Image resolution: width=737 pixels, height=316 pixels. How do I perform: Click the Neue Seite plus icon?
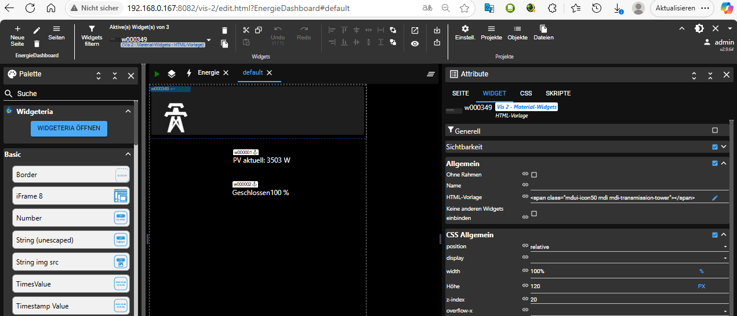pyautogui.click(x=17, y=29)
